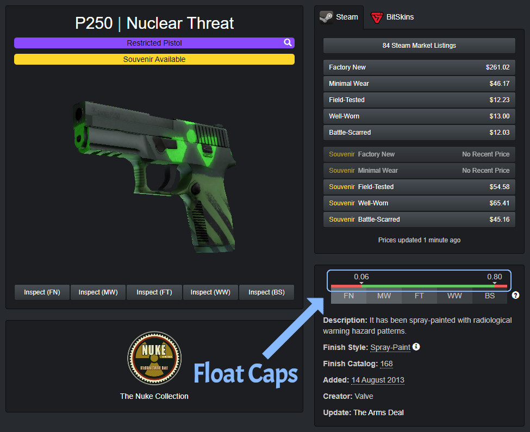Click the Prices updated 1 minute ago text

pos(419,240)
